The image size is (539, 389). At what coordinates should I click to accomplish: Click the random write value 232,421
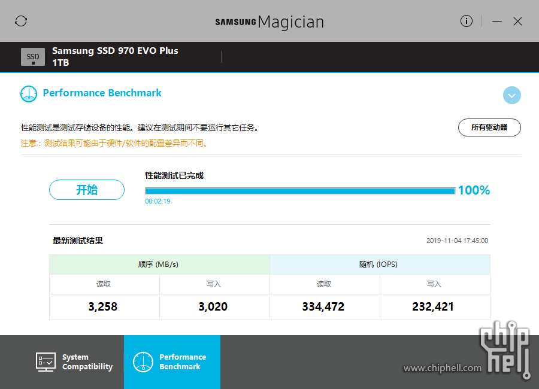[x=433, y=306]
